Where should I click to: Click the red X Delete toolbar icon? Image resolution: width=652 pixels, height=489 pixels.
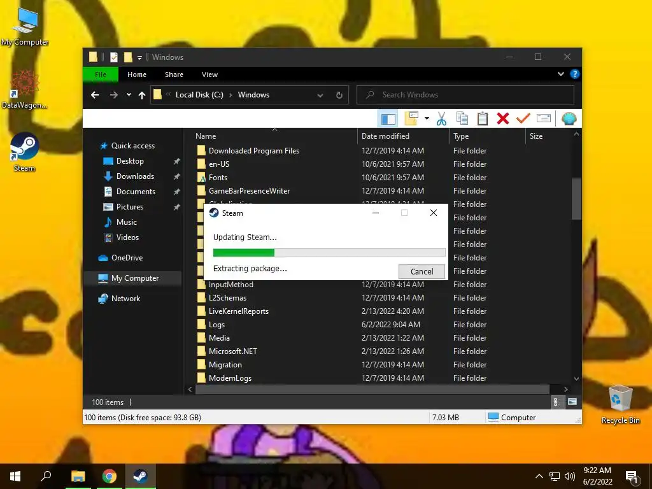click(503, 119)
